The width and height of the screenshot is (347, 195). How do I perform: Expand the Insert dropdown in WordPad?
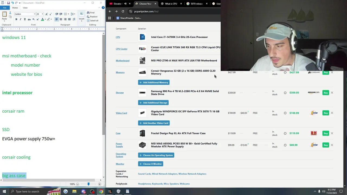[x=82, y=21]
